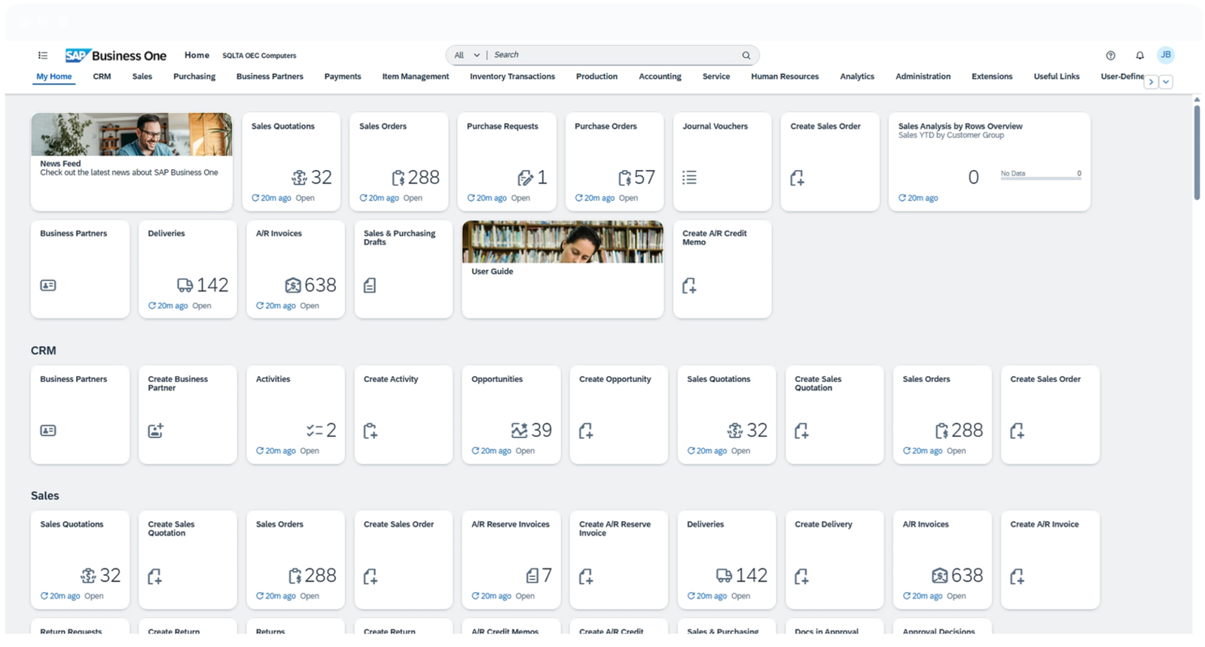Expand the tab overflow chevron menu
The image size is (1205, 647).
click(1165, 82)
